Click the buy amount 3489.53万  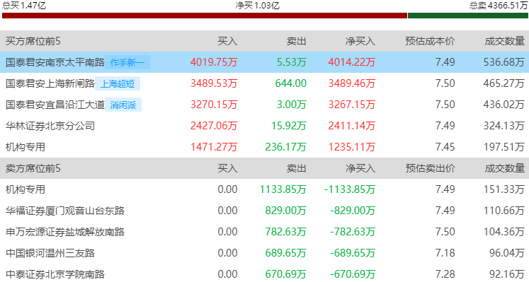(214, 83)
